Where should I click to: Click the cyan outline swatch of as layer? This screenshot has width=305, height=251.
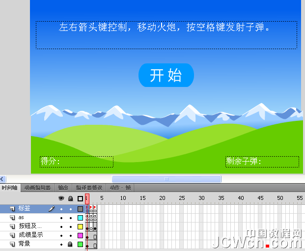(x=80, y=218)
